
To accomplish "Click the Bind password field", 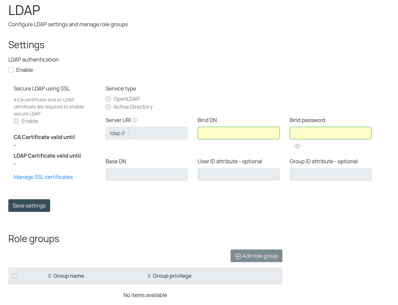I will click(x=331, y=133).
